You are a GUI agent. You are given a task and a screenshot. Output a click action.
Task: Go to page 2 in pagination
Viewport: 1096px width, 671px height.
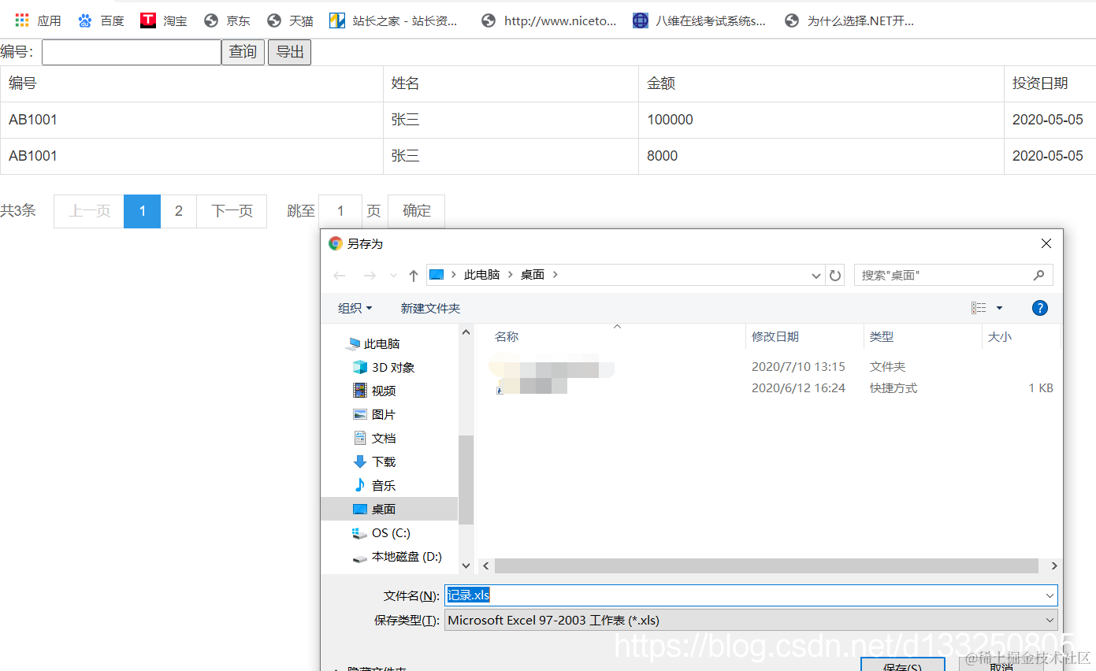(179, 211)
